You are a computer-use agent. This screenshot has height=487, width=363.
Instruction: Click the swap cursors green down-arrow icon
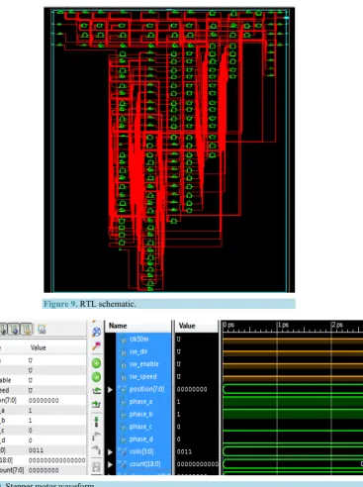pos(96,422)
